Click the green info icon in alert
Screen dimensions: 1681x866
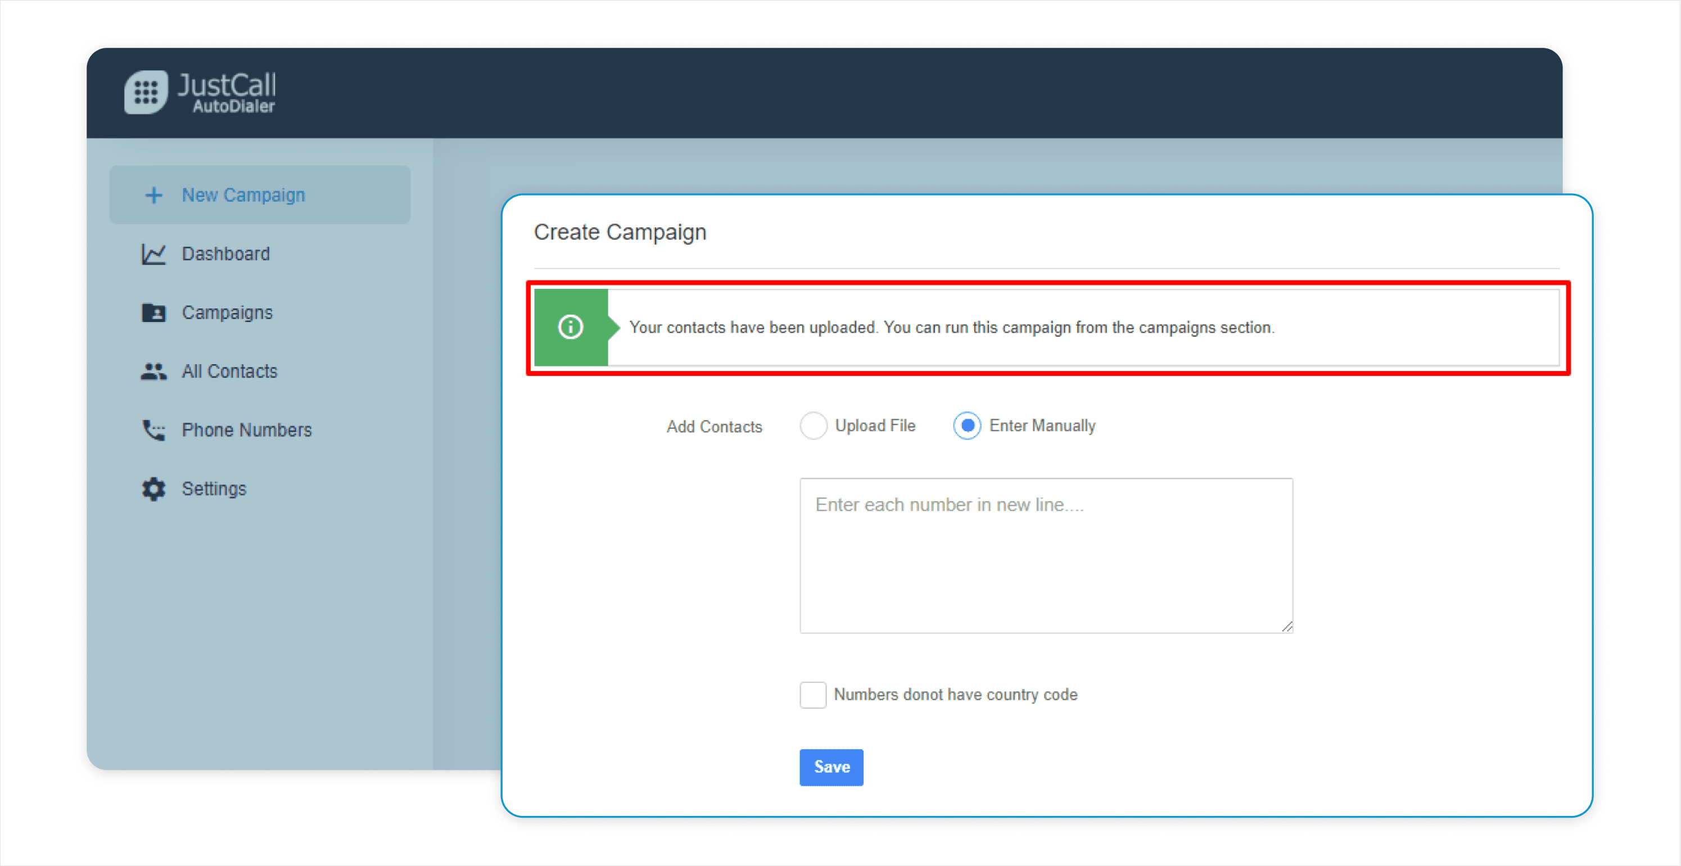pos(570,327)
